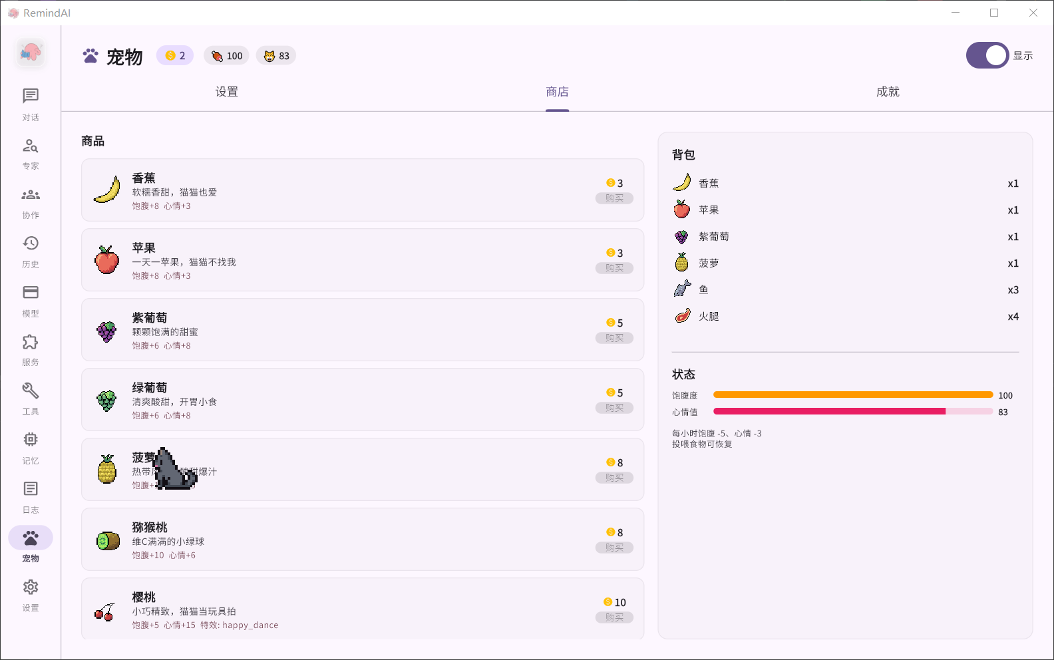Switch to the 设置 tab
This screenshot has width=1054, height=660.
click(227, 92)
